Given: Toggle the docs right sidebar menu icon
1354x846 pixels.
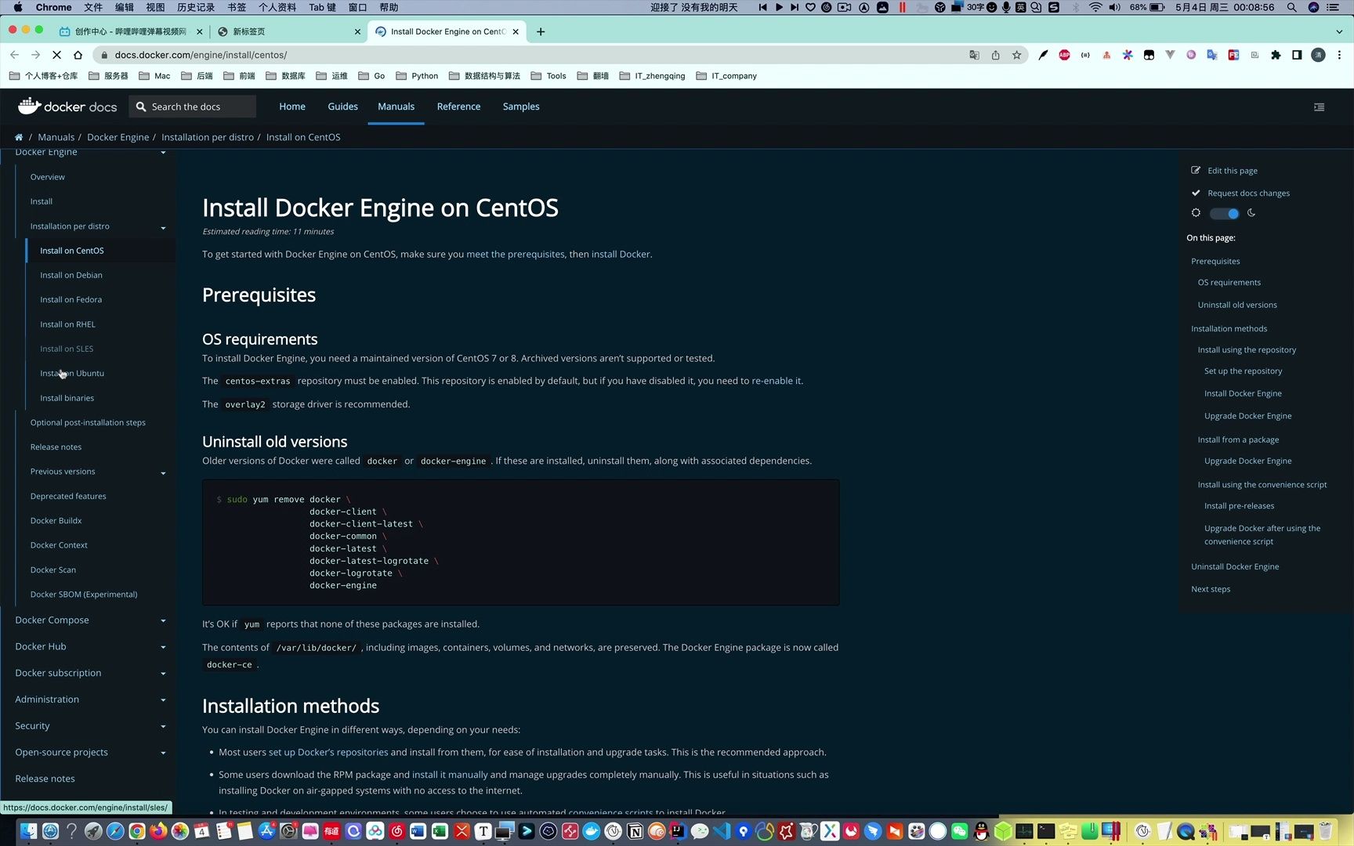Looking at the screenshot, I should (1320, 107).
